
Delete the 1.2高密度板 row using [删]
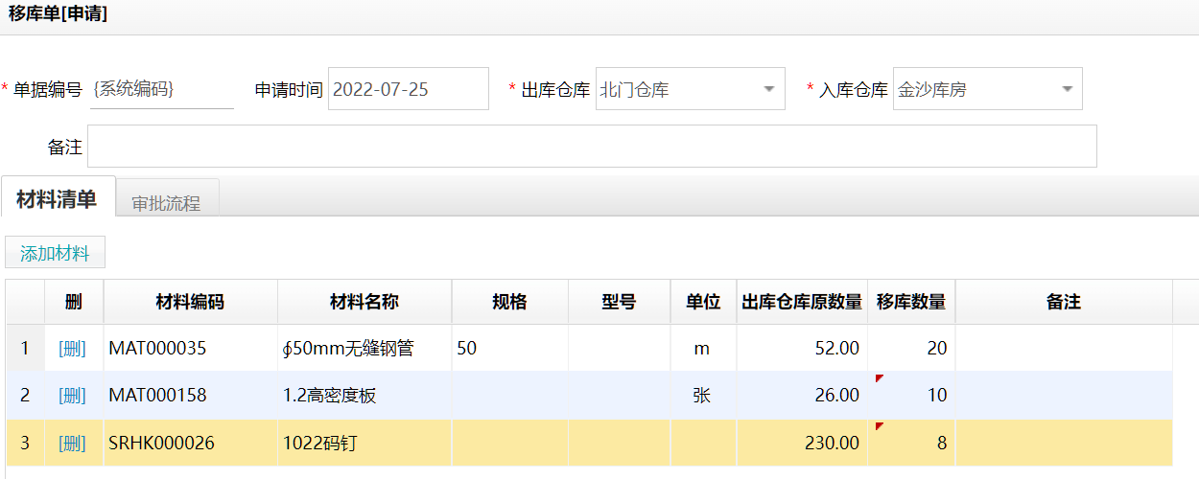pyautogui.click(x=73, y=396)
